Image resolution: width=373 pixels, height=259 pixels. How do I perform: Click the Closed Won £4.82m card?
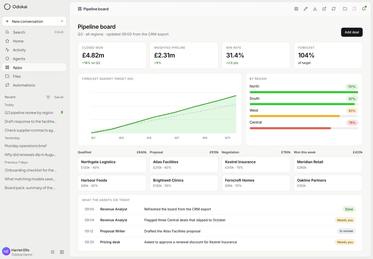(112, 55)
